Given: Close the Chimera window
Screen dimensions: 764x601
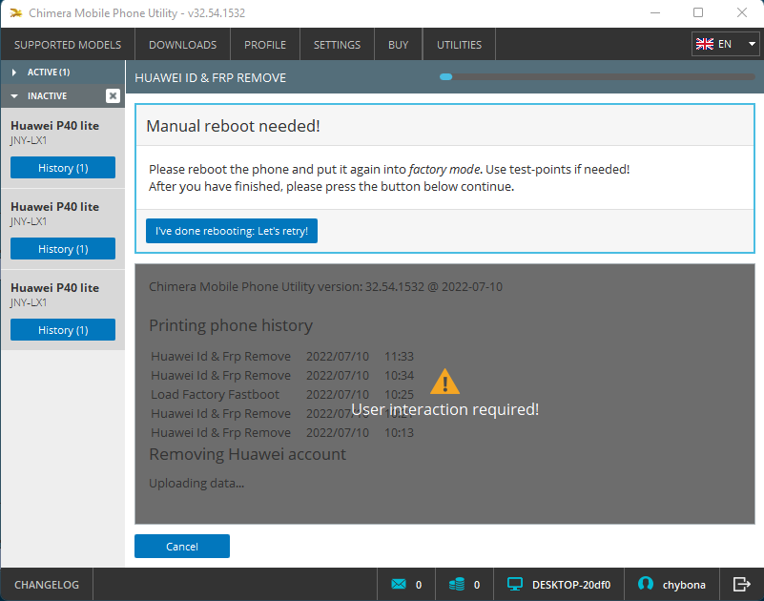Looking at the screenshot, I should tap(742, 12).
